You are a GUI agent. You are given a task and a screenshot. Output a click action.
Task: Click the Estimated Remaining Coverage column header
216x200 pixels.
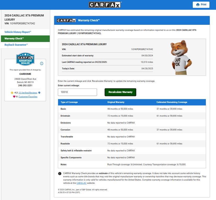tap(172, 102)
